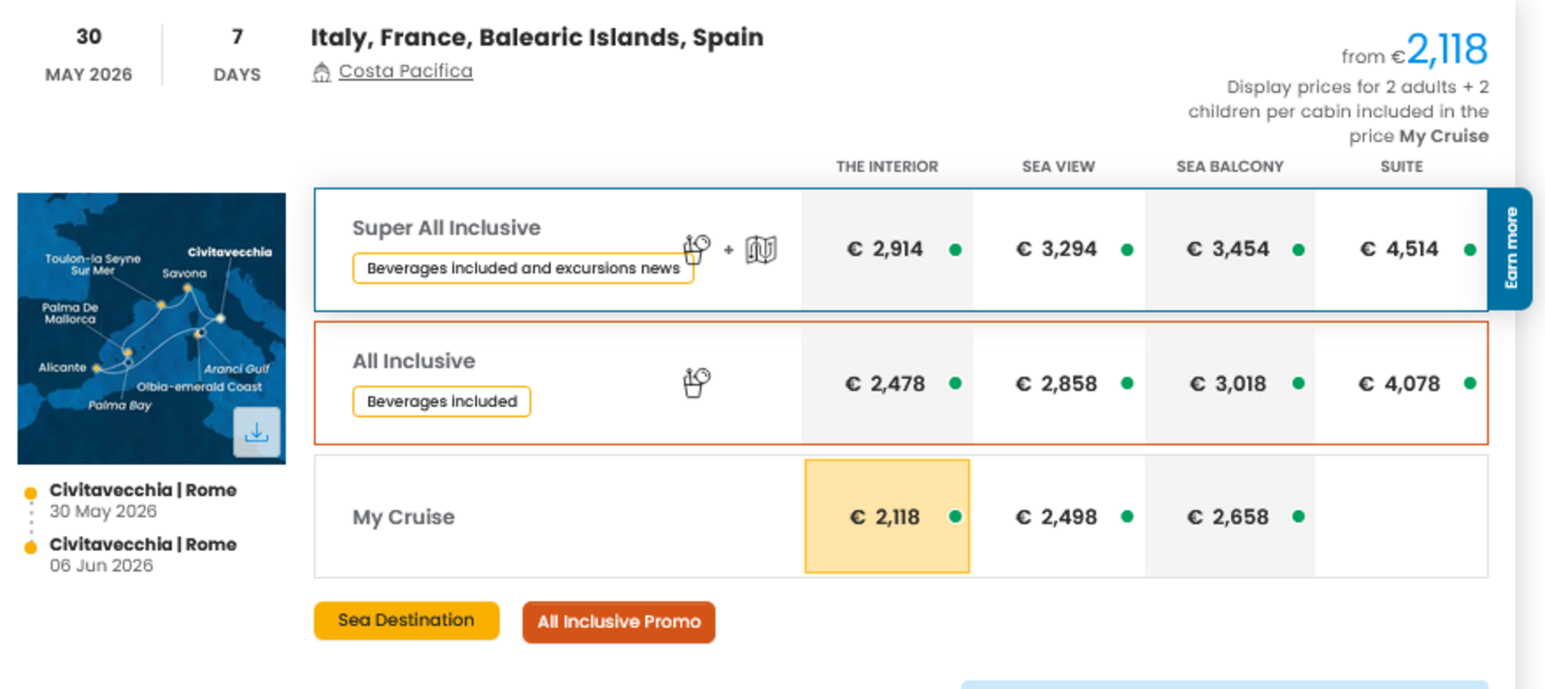Screen dimensions: 1545x689
Task: Select My Cruise Interior at € 2,118
Action: click(x=887, y=517)
